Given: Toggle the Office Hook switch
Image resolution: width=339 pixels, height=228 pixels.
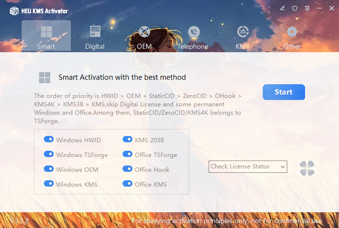Looking at the screenshot, I should coord(127,169).
